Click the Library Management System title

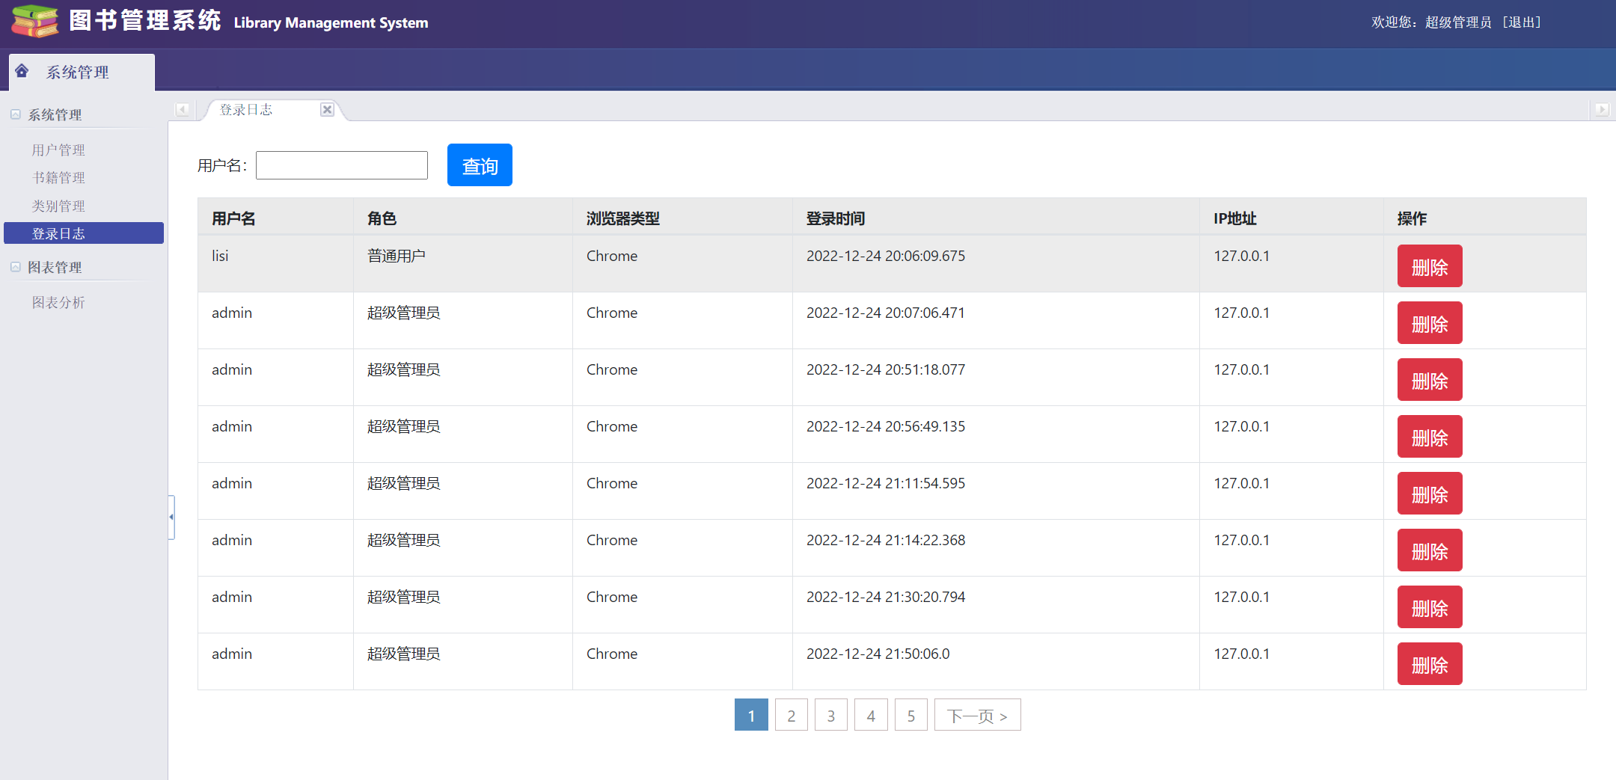click(x=331, y=23)
